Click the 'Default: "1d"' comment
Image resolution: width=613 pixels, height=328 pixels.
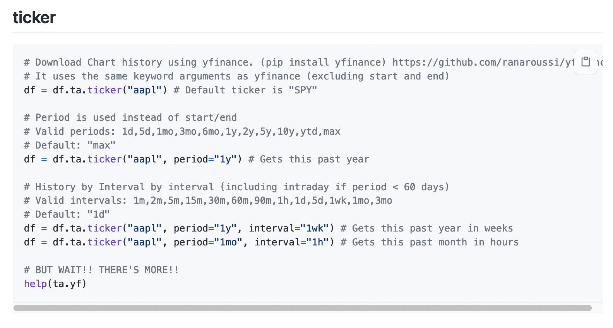67,214
